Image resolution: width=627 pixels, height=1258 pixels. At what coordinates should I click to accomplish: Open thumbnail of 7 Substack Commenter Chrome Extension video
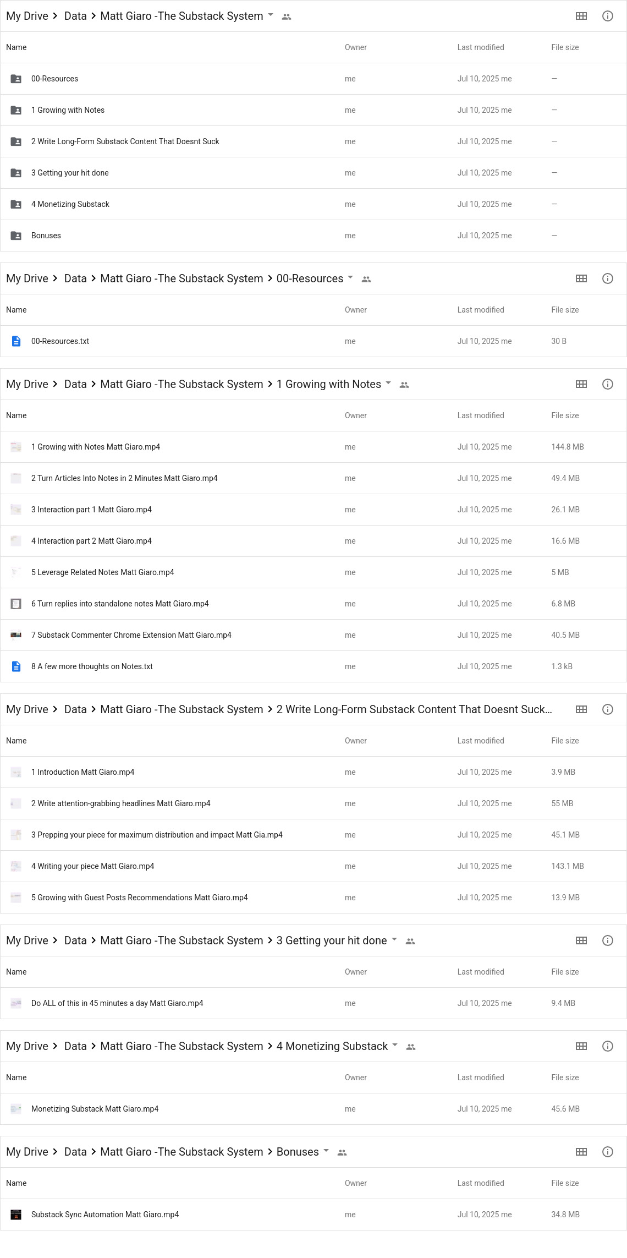click(x=16, y=635)
